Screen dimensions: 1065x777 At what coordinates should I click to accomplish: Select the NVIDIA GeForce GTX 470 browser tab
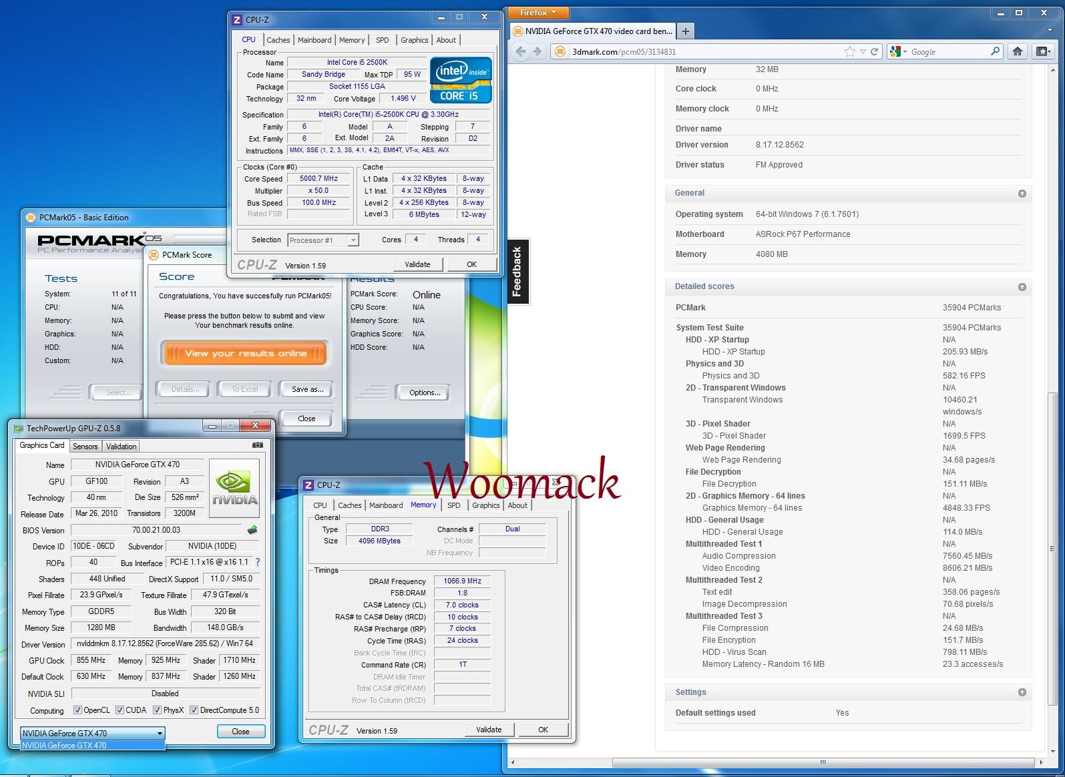pyautogui.click(x=592, y=31)
